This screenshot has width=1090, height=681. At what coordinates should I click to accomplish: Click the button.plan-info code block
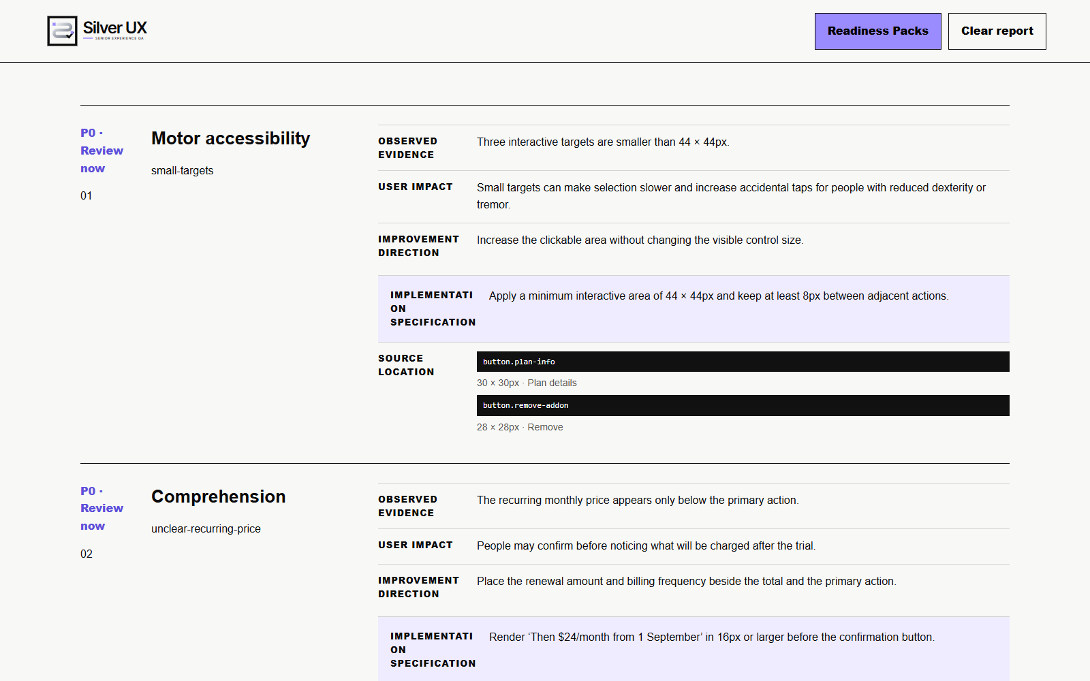click(743, 362)
